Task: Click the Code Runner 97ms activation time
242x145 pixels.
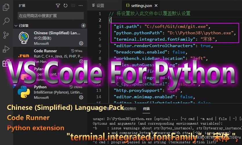Action: (x=77, y=51)
